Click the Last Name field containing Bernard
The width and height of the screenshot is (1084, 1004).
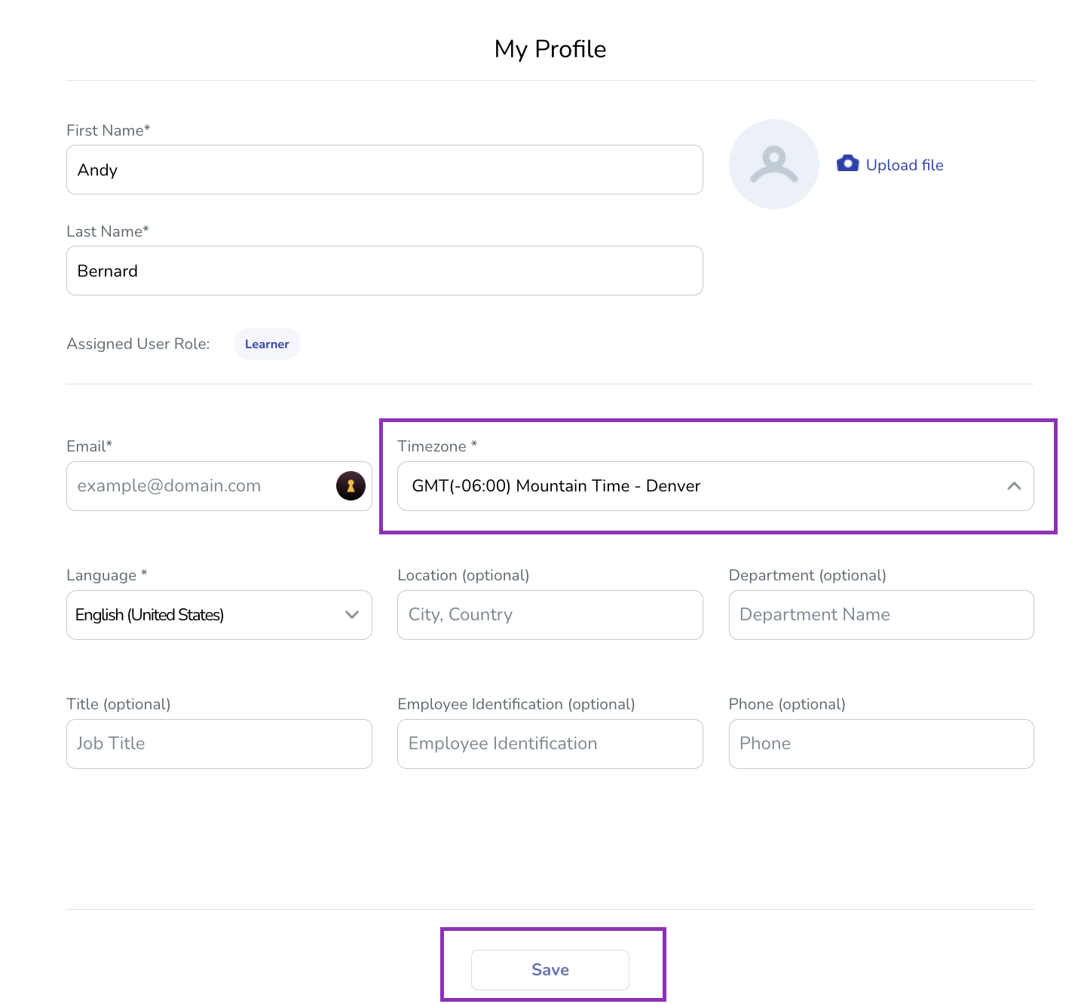pos(384,271)
